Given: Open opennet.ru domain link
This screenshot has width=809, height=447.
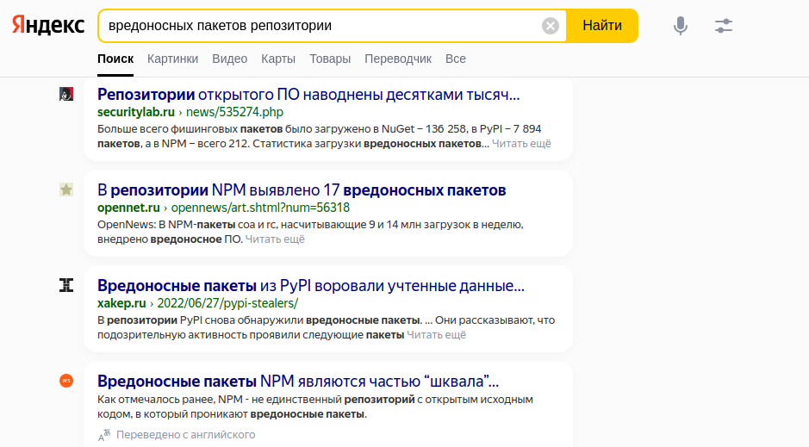Looking at the screenshot, I should point(128,208).
